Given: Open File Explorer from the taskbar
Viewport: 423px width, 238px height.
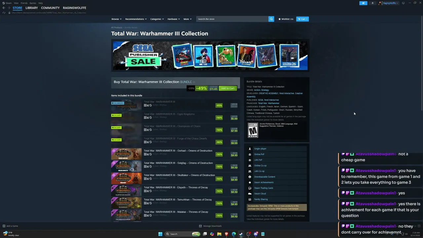Looking at the screenshot, I should coord(219,234).
